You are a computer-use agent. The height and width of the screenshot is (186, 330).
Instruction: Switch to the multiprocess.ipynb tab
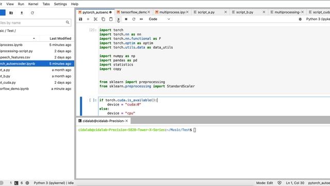tap(172, 12)
